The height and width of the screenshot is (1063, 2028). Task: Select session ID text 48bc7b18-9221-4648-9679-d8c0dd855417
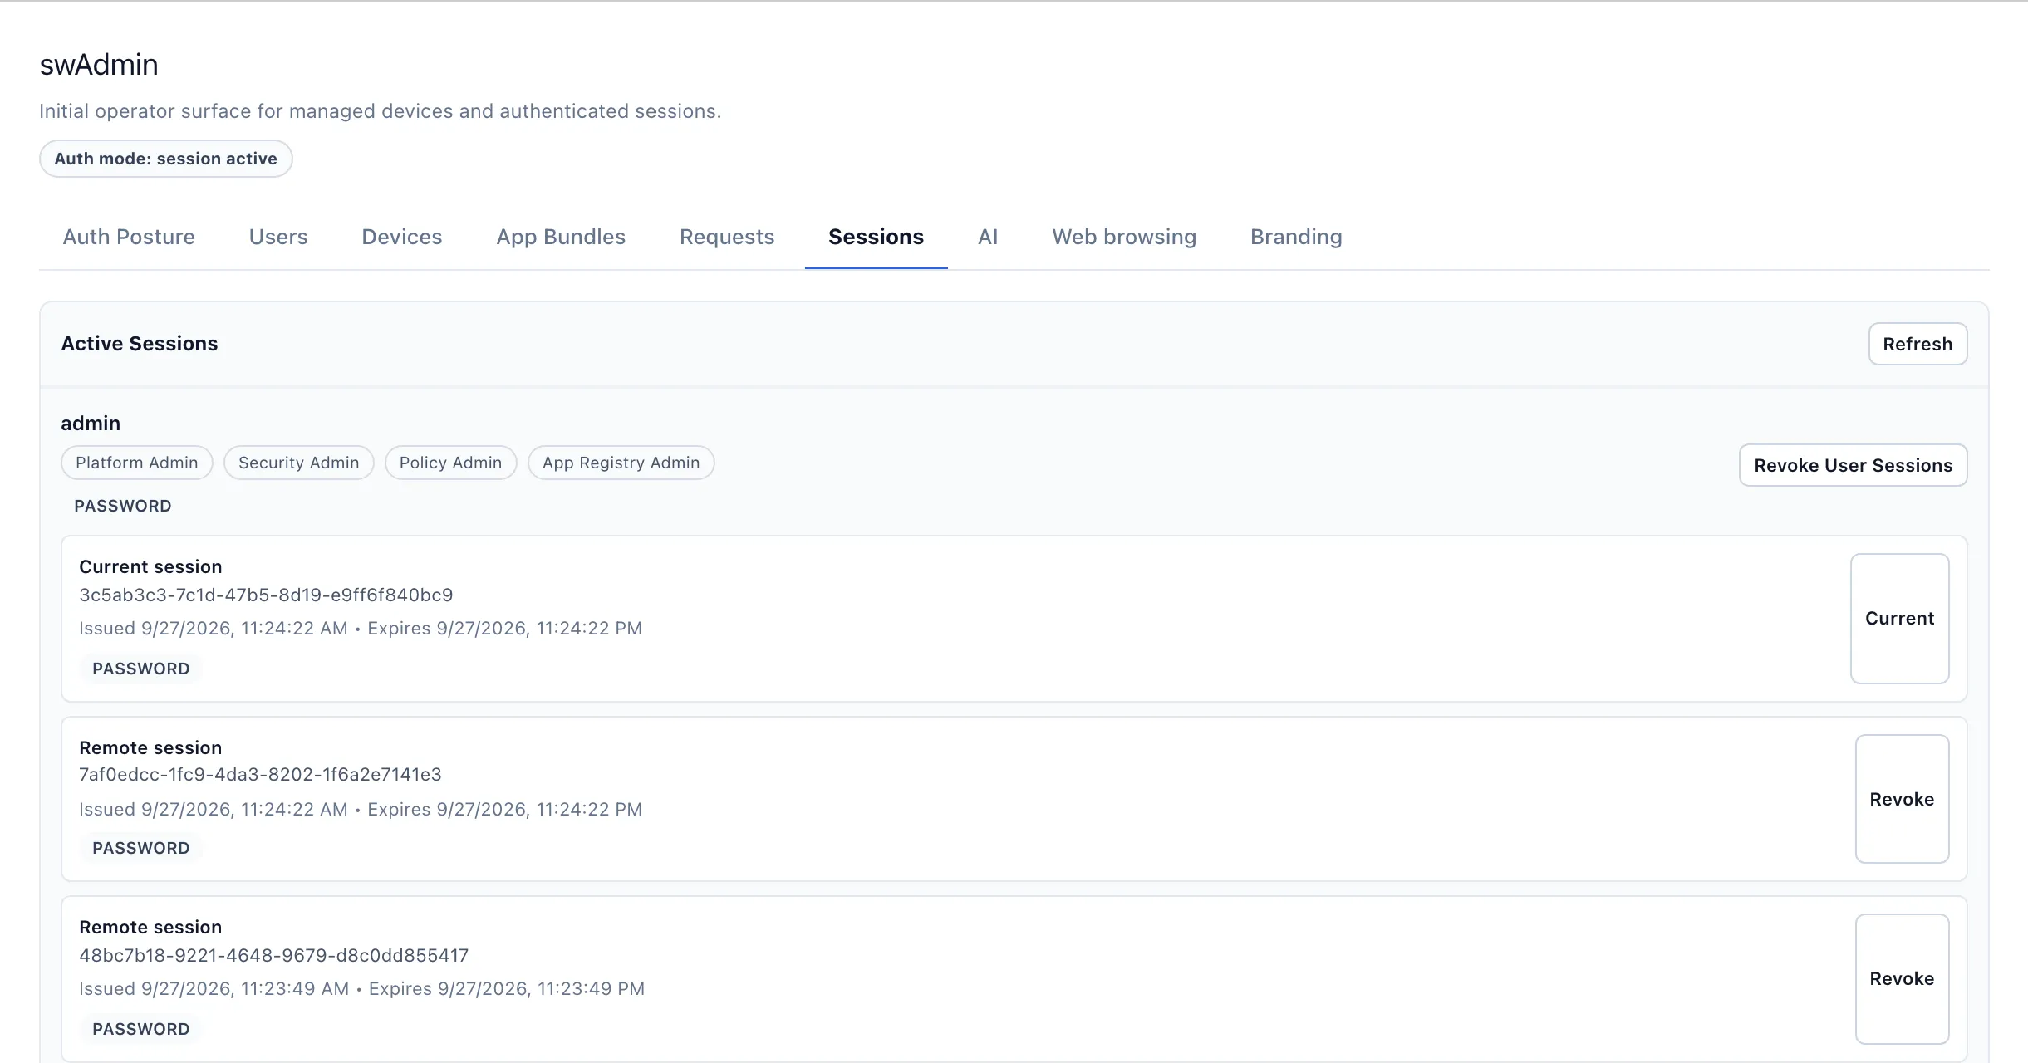[273, 955]
